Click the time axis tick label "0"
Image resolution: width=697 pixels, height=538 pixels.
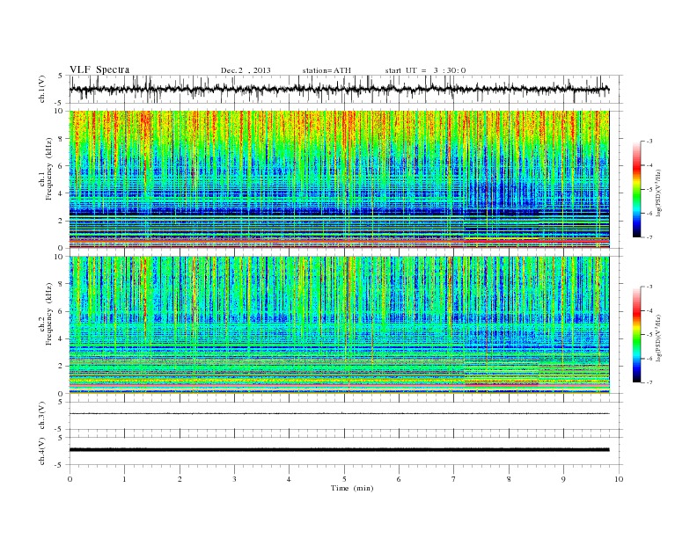point(70,479)
